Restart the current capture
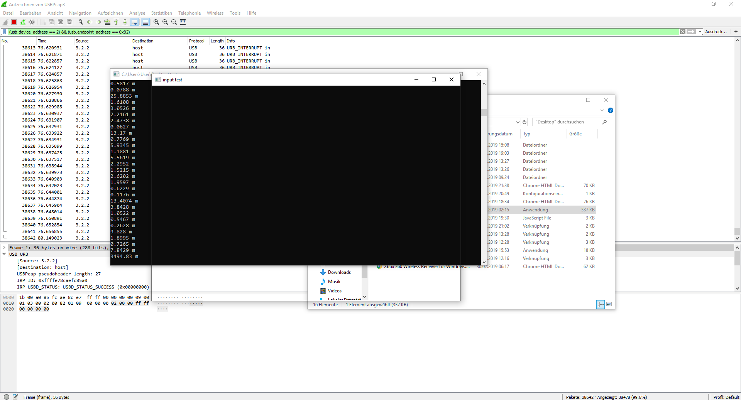This screenshot has width=741, height=400. (x=23, y=22)
